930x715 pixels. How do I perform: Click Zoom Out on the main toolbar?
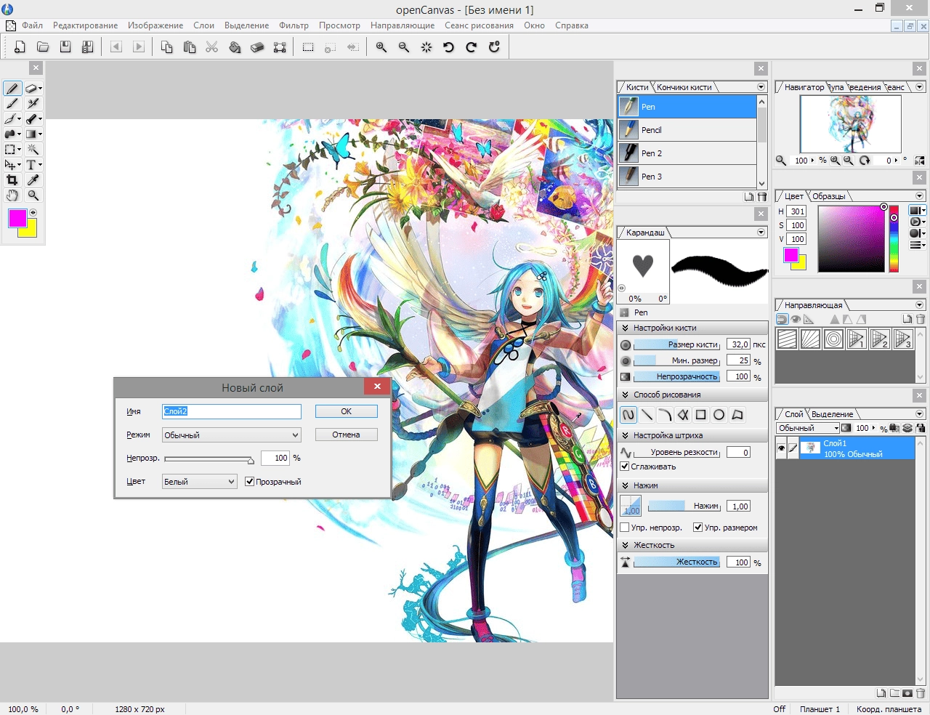coord(404,47)
